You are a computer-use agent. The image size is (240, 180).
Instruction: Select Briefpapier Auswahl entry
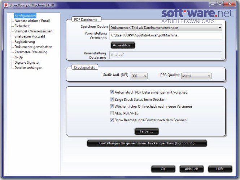(30, 36)
